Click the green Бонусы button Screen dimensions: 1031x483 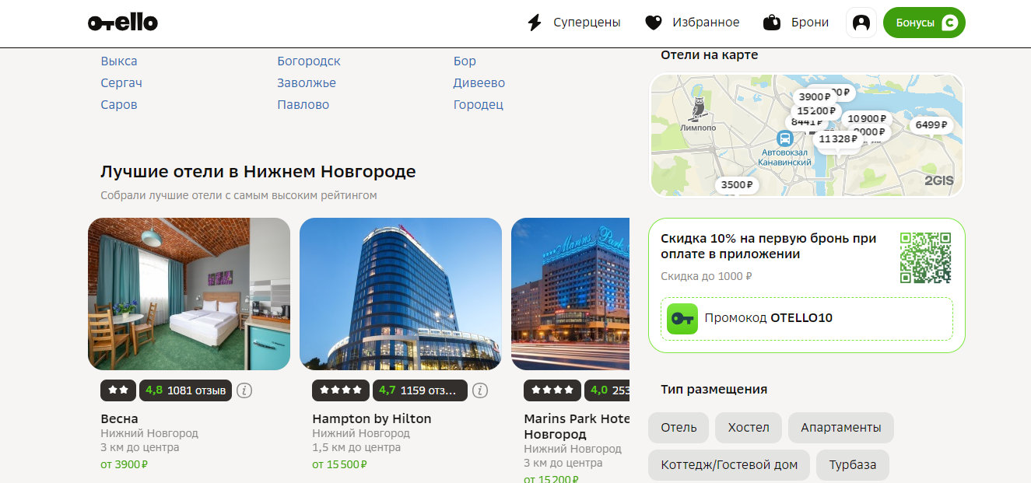pos(924,23)
